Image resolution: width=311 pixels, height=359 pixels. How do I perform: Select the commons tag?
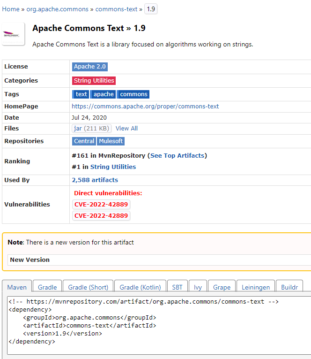133,94
